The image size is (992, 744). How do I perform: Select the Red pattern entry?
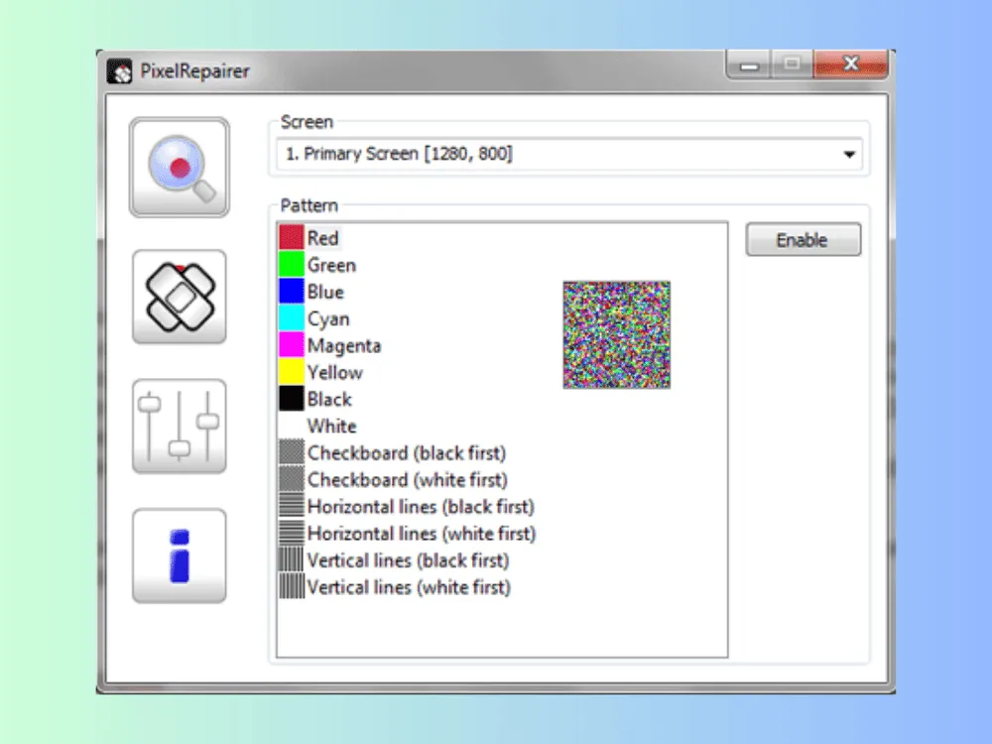point(323,238)
